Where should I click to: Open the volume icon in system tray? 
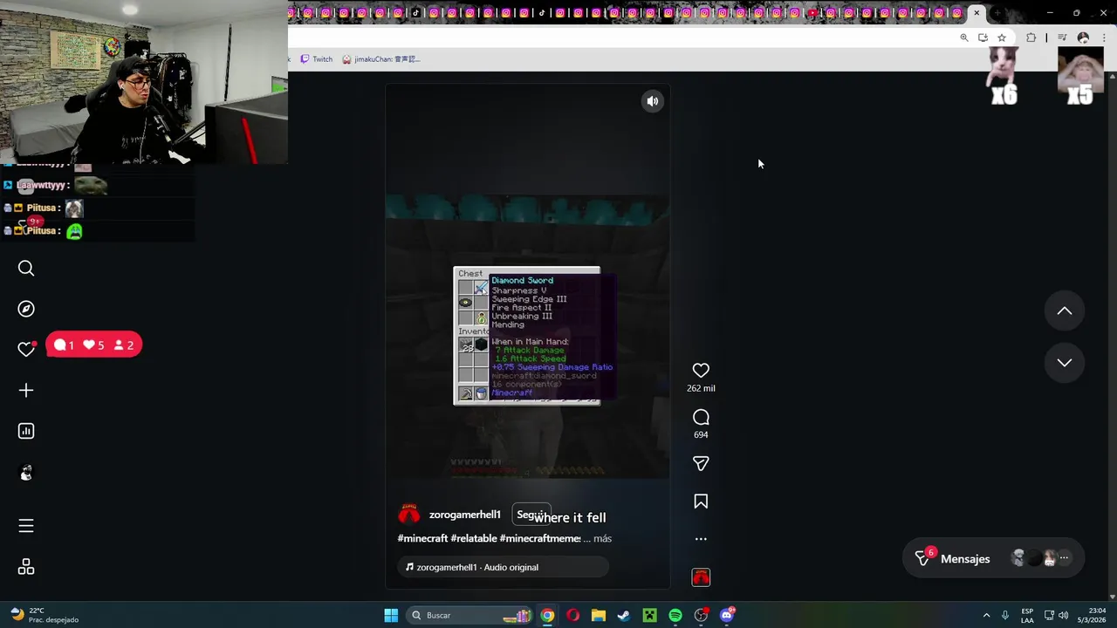(x=1063, y=615)
